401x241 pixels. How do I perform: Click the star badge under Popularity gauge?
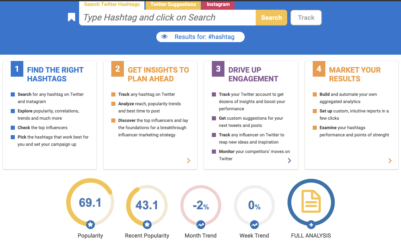tap(90, 224)
